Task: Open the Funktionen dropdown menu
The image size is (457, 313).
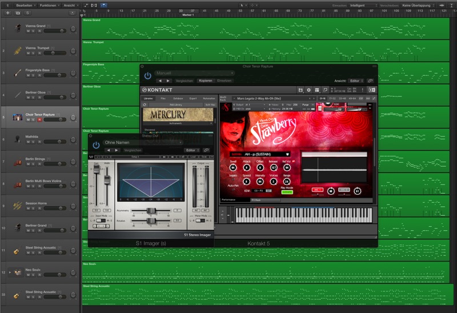Action: pos(50,5)
